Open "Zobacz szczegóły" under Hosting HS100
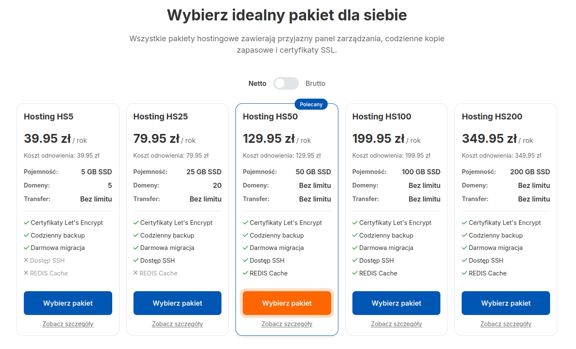576x349 pixels. (396, 323)
